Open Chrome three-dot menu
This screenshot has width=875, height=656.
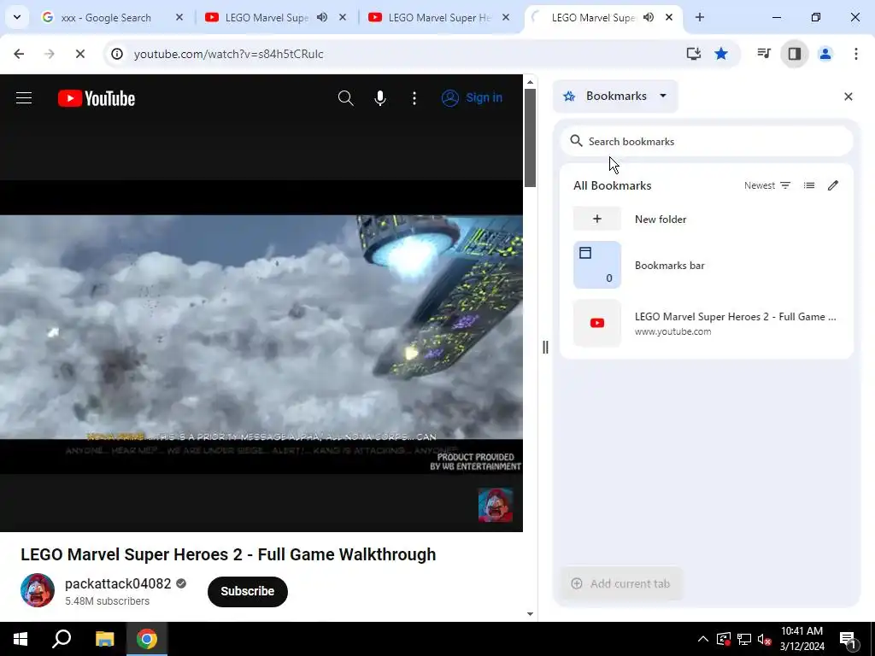point(856,54)
